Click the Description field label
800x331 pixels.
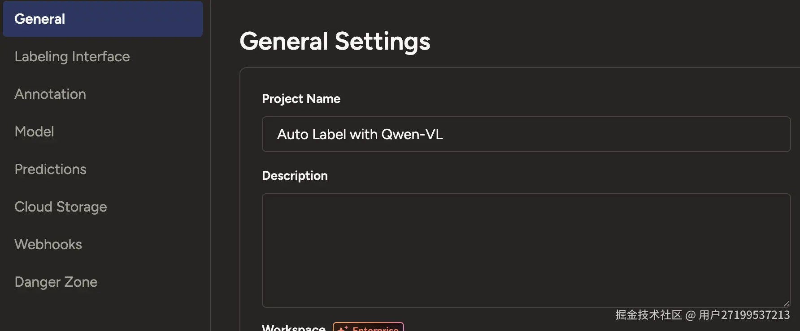tap(295, 176)
